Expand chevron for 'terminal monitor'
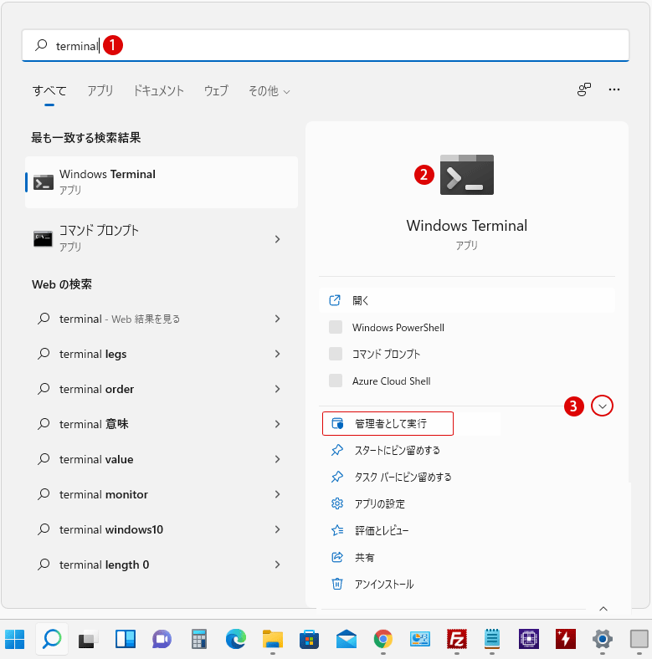The height and width of the screenshot is (659, 652). click(x=277, y=494)
